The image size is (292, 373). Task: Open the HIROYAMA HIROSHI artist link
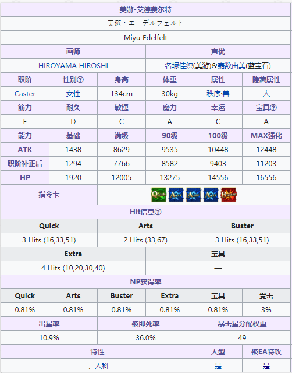point(73,66)
